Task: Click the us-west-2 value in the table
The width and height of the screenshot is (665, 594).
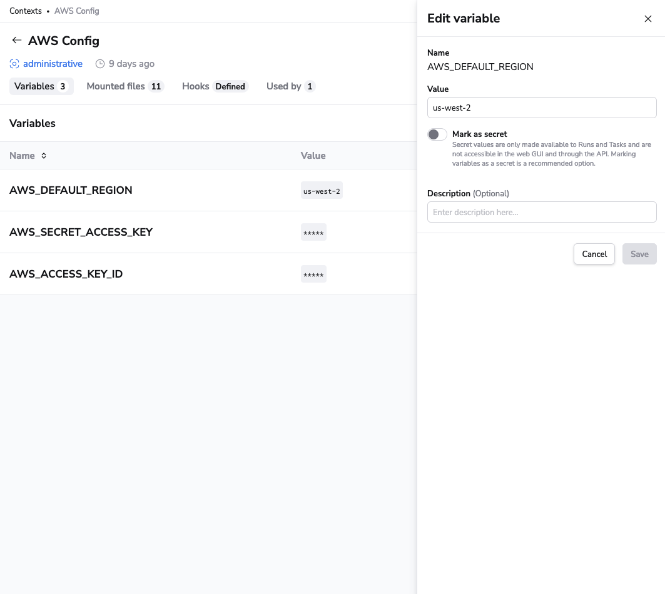Action: click(x=322, y=191)
